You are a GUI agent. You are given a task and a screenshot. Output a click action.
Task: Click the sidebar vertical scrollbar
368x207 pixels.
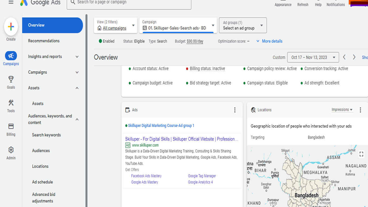(x=86, y=111)
